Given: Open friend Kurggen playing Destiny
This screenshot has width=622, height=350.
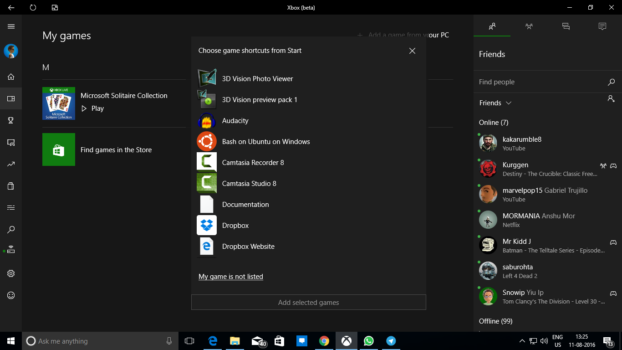Looking at the screenshot, I should [x=548, y=169].
